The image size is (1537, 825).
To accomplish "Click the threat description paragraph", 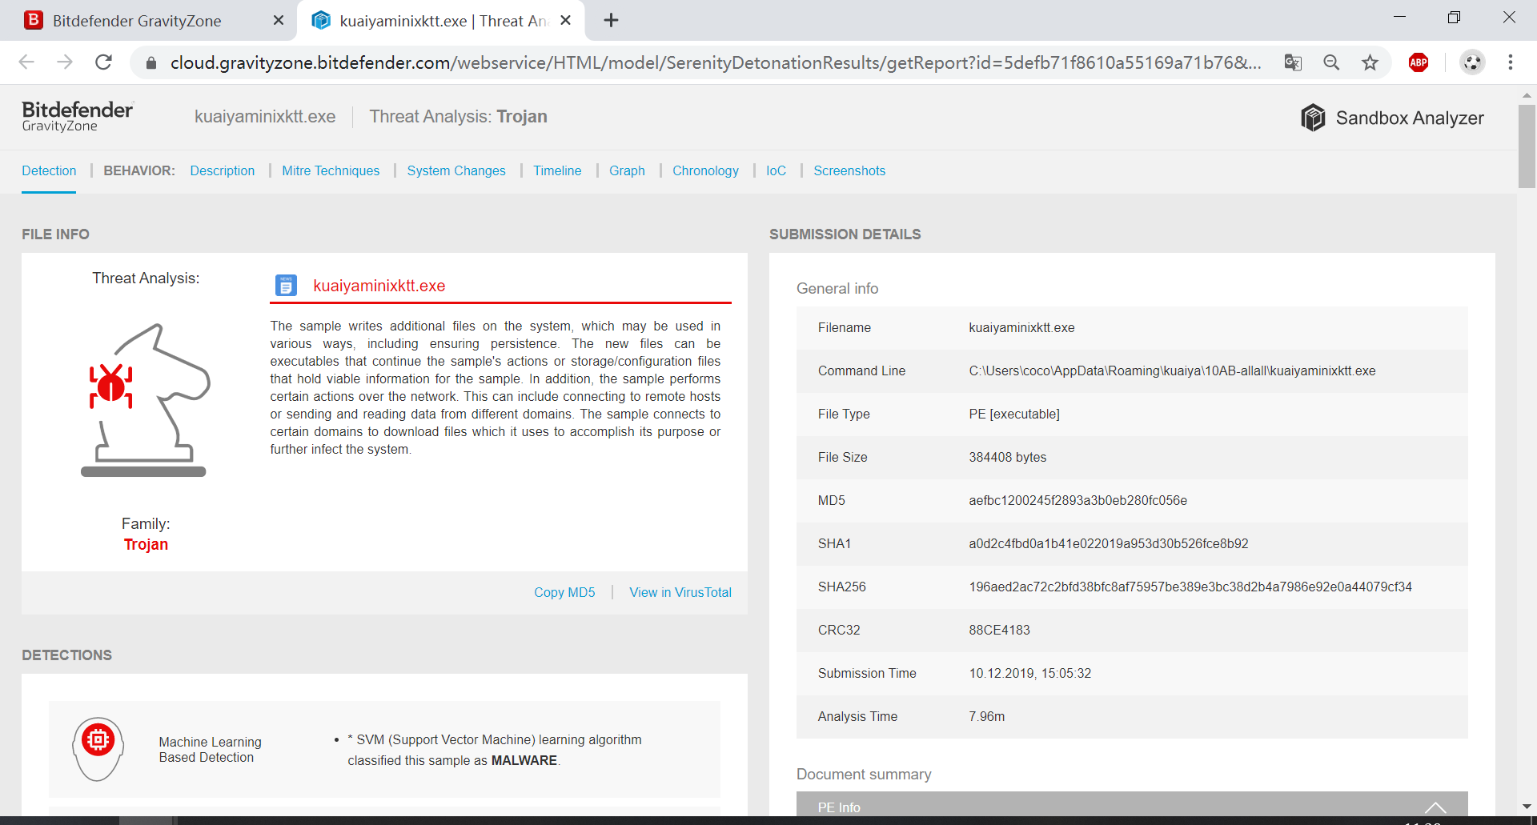I will pyautogui.click(x=495, y=387).
